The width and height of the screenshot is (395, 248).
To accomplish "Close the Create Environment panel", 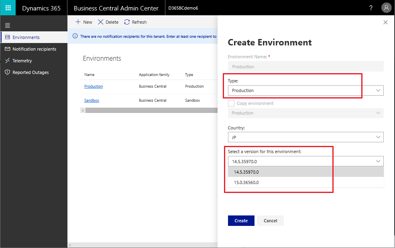I will coord(385,23).
